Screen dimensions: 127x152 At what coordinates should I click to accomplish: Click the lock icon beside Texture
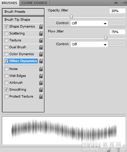(41, 40)
